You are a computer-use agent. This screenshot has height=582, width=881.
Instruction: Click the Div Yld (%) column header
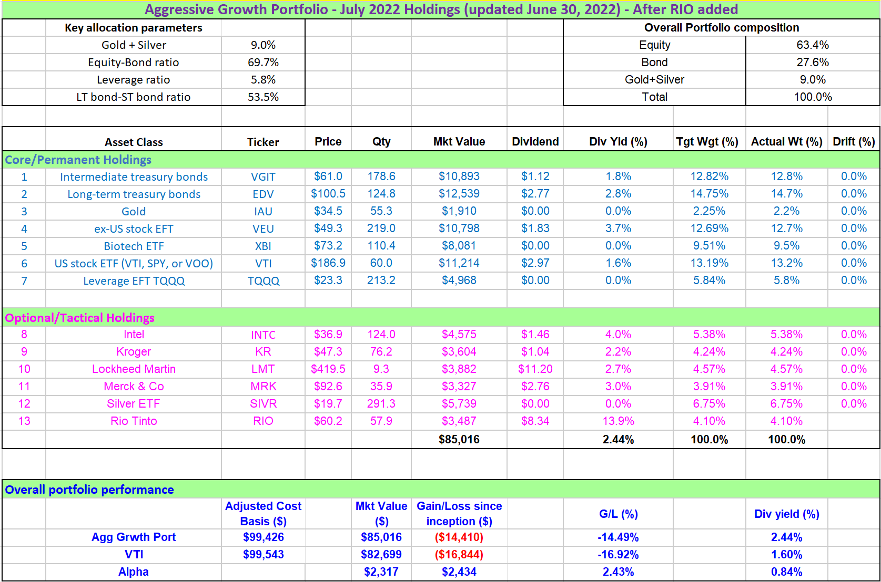pyautogui.click(x=618, y=142)
